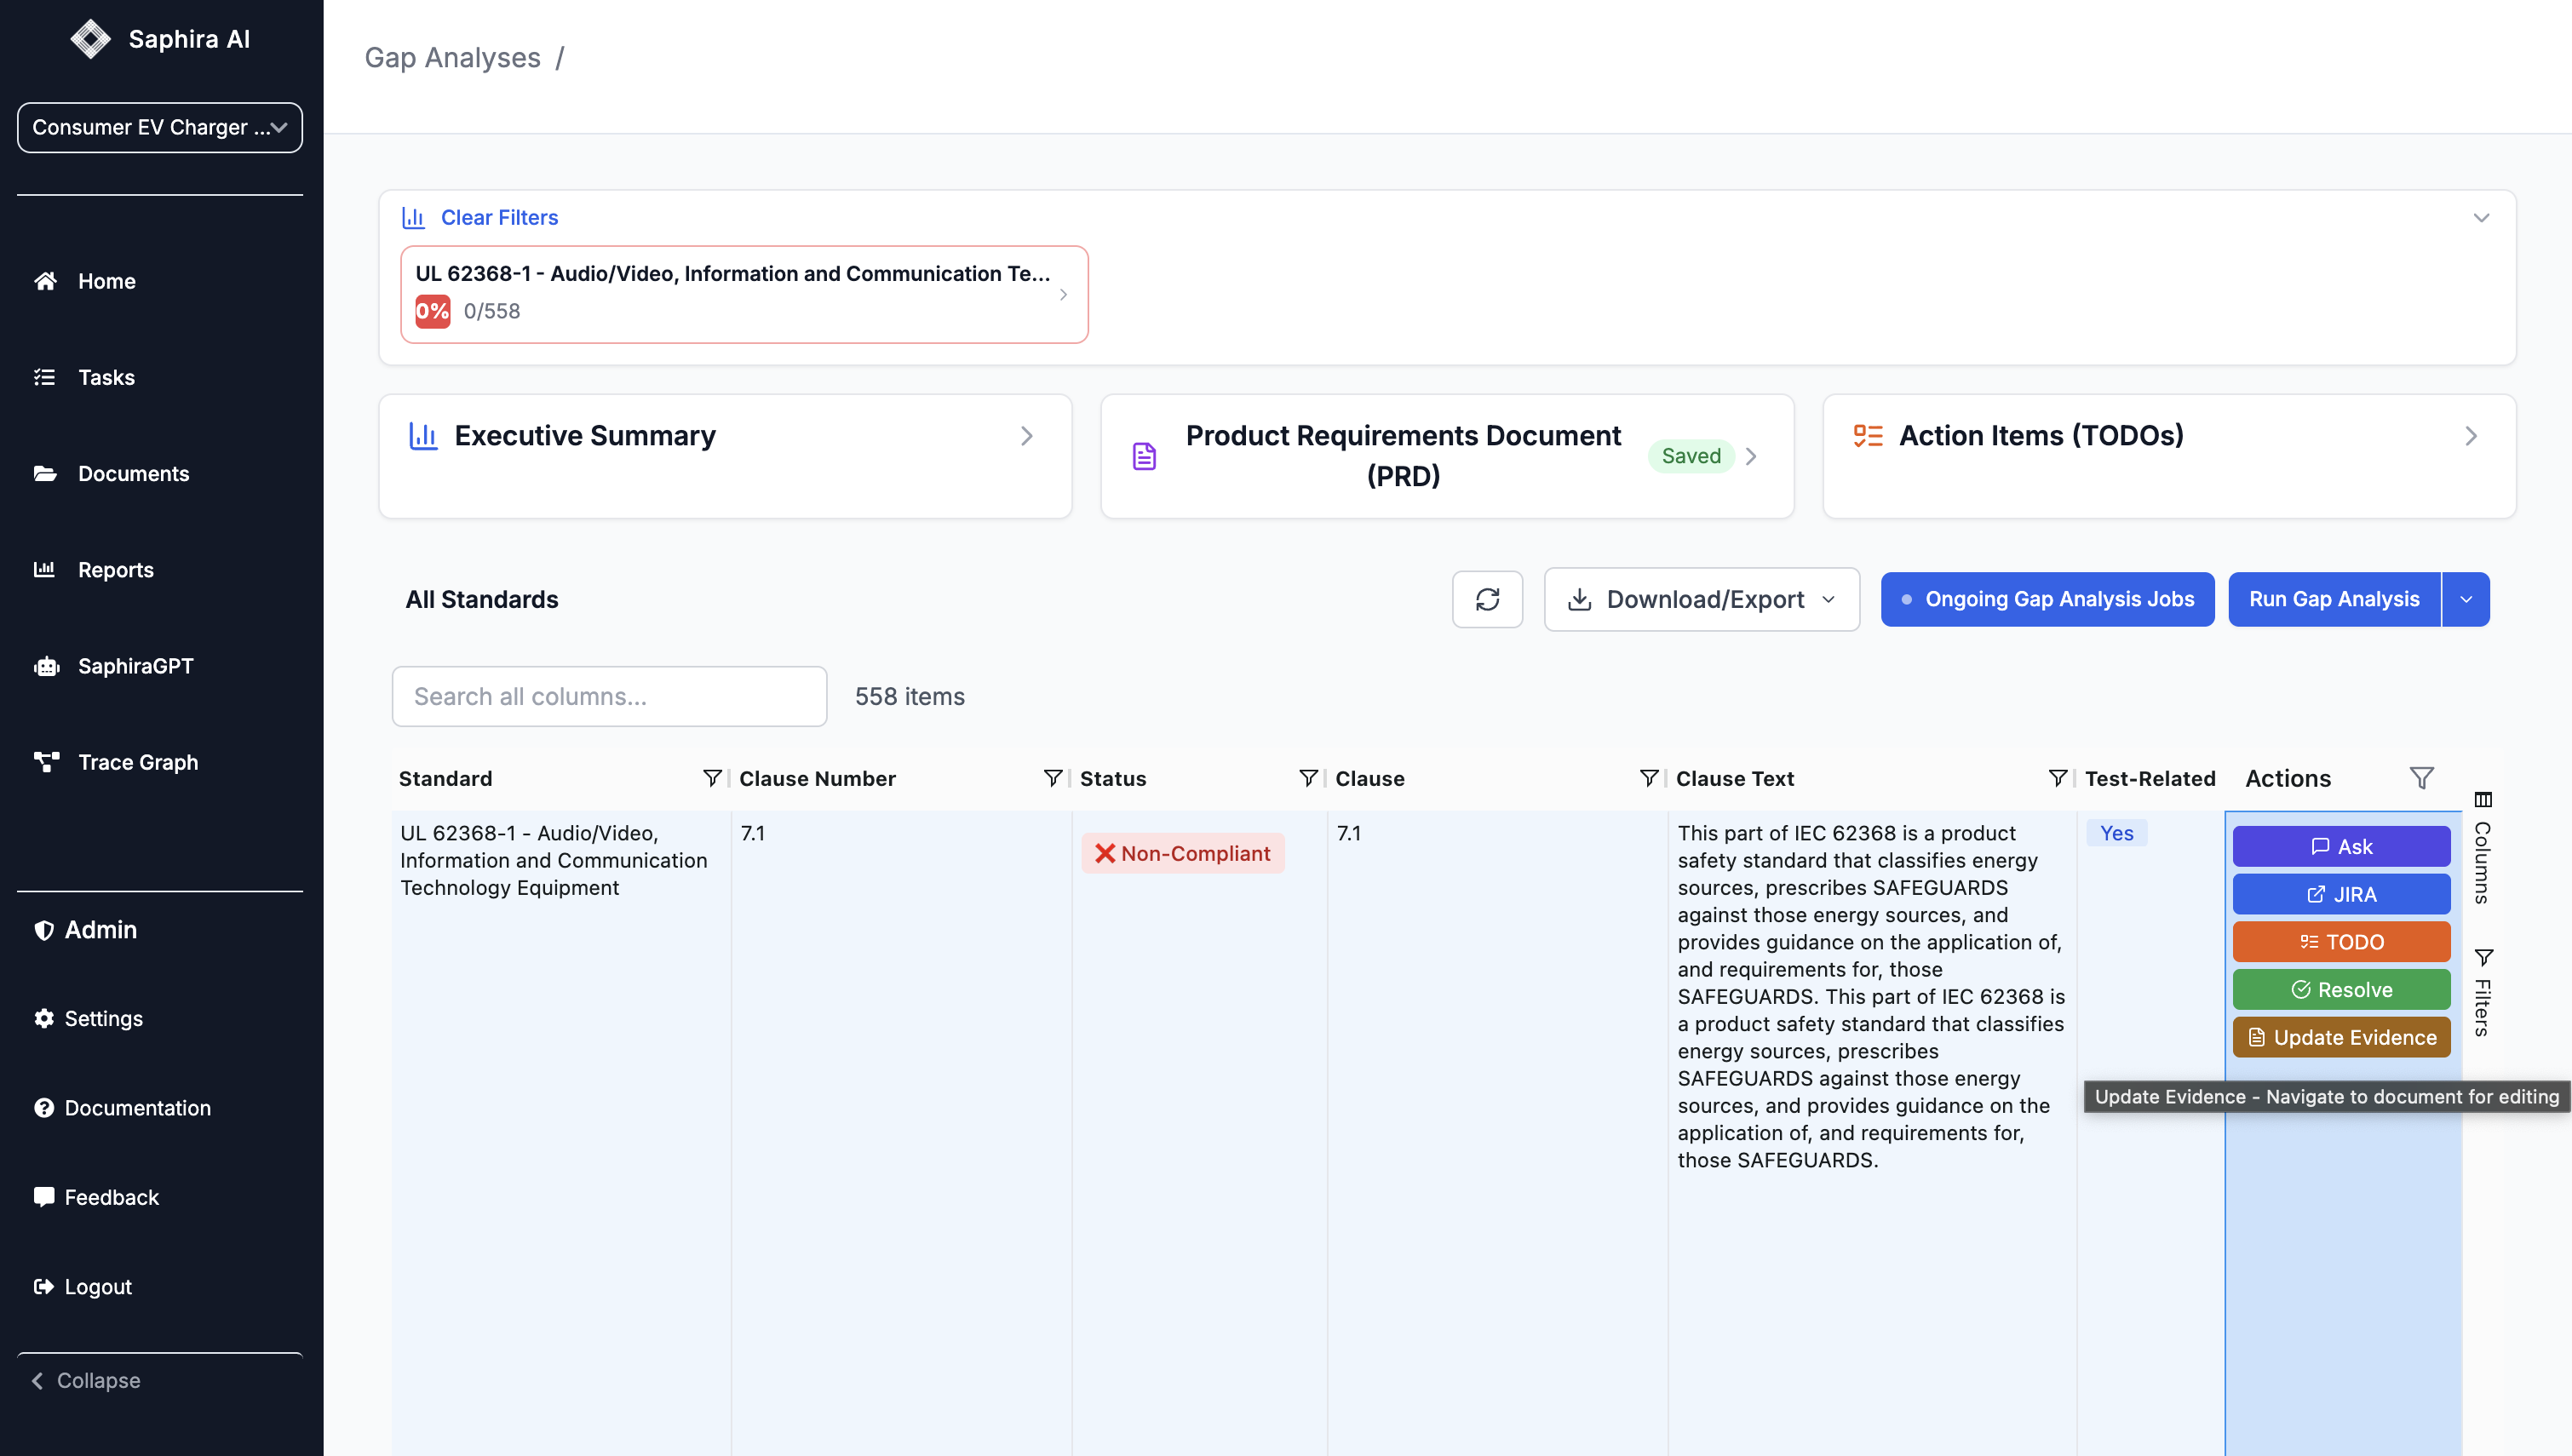Image resolution: width=2572 pixels, height=1456 pixels.
Task: Open the Consumer EV Charger project dropdown
Action: pyautogui.click(x=160, y=127)
